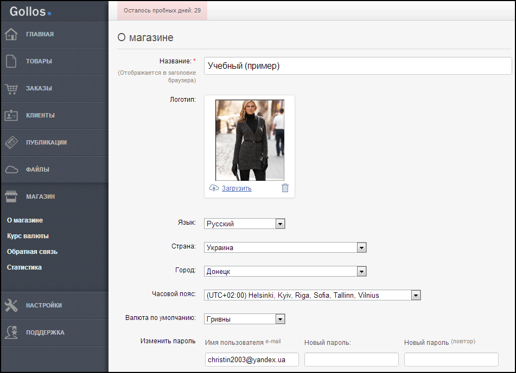Click the e-mail field christin2003@yandex.ua
The image size is (516, 373).
(x=252, y=359)
